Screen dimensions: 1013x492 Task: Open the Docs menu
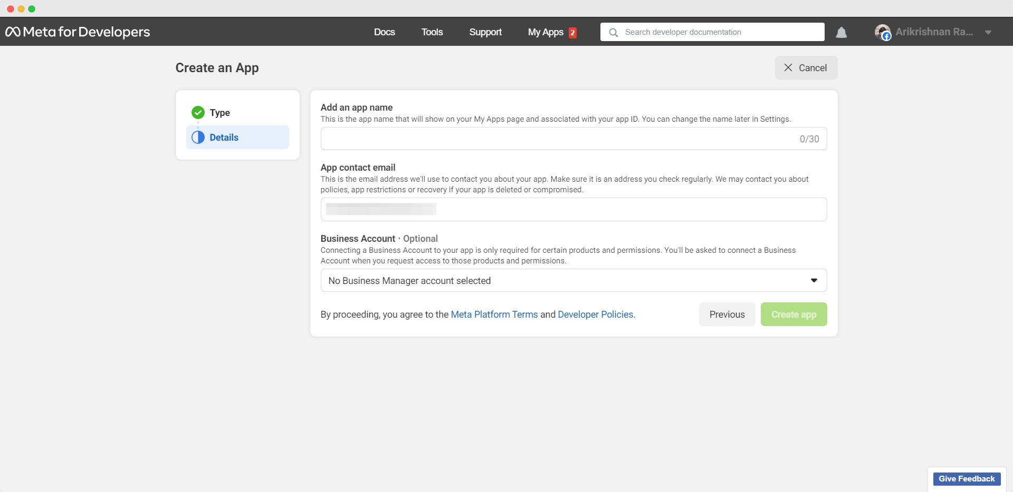coord(384,32)
